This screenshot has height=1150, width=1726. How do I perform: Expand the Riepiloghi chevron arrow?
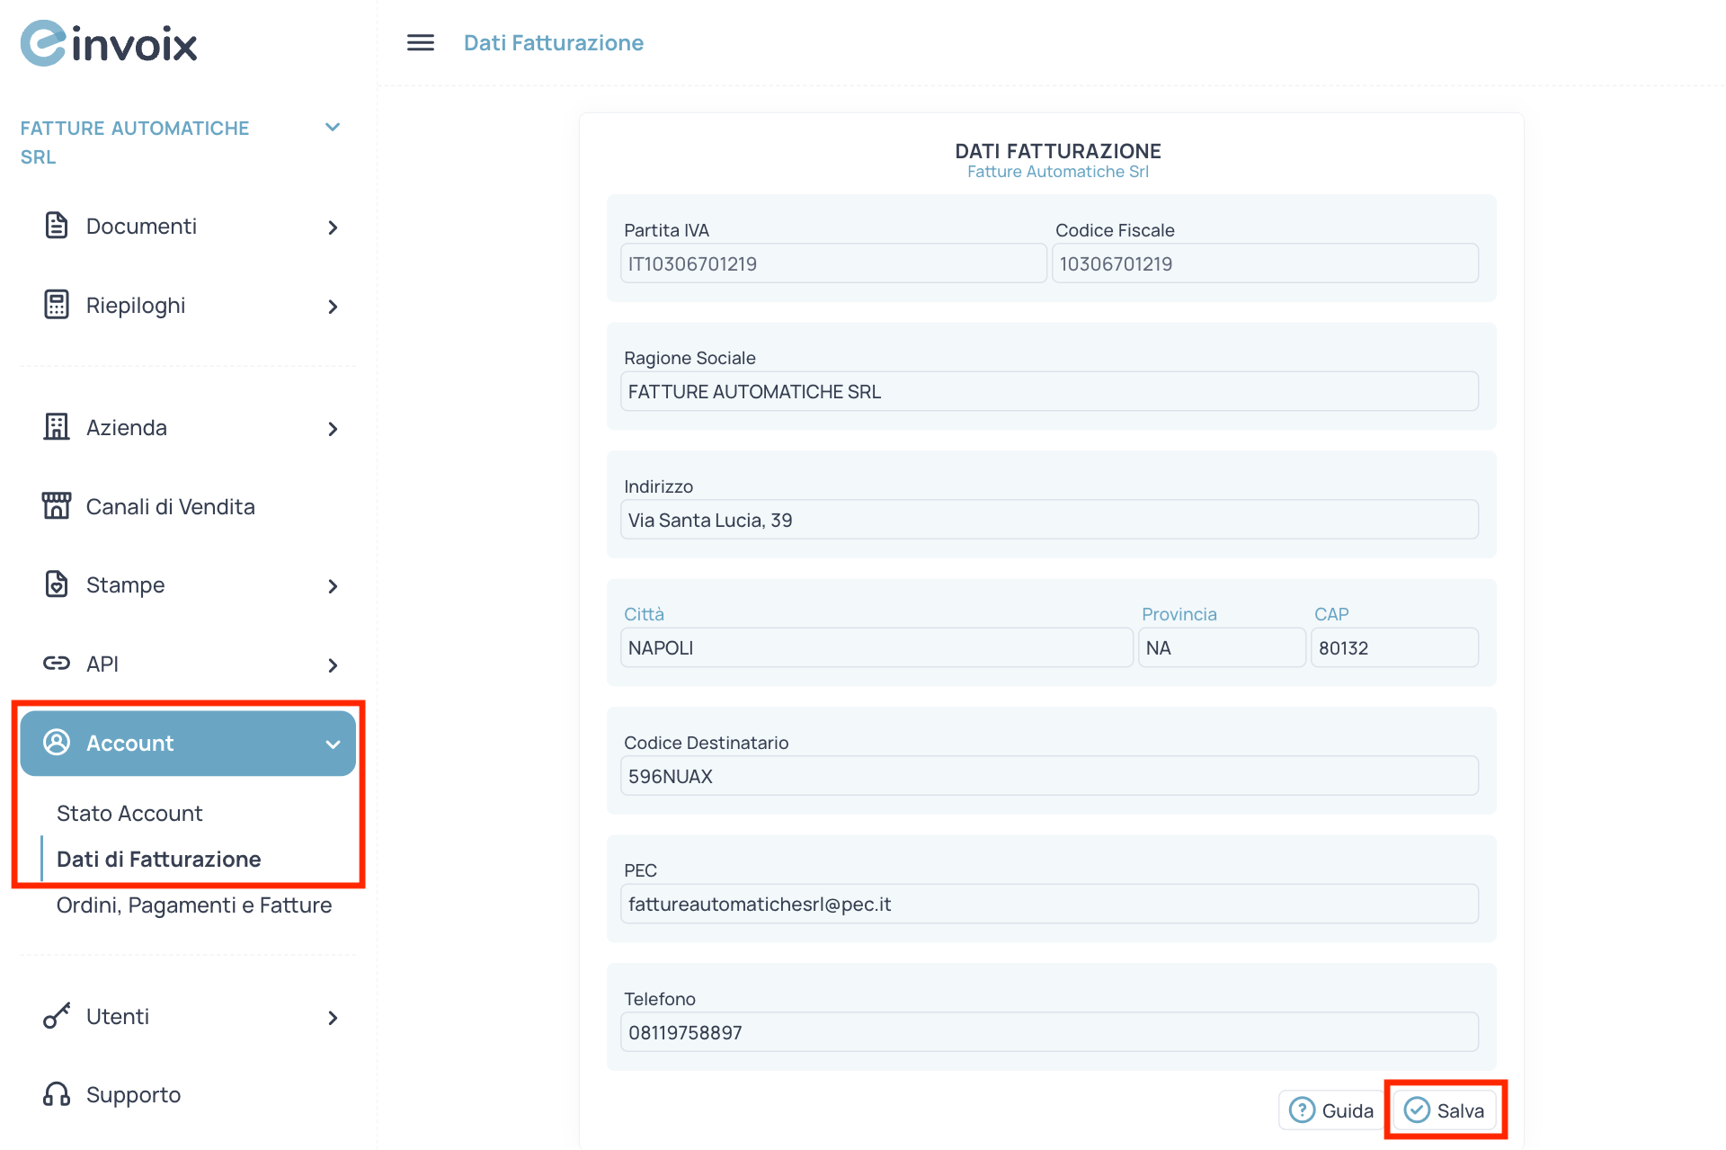click(x=333, y=307)
